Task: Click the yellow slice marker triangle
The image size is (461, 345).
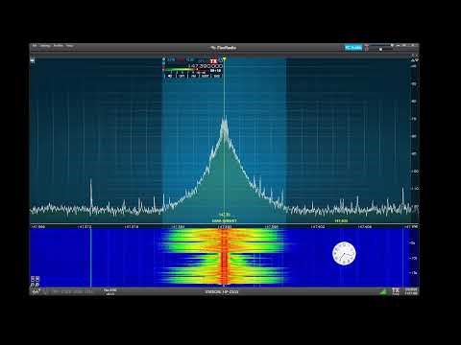Action: 225,59
